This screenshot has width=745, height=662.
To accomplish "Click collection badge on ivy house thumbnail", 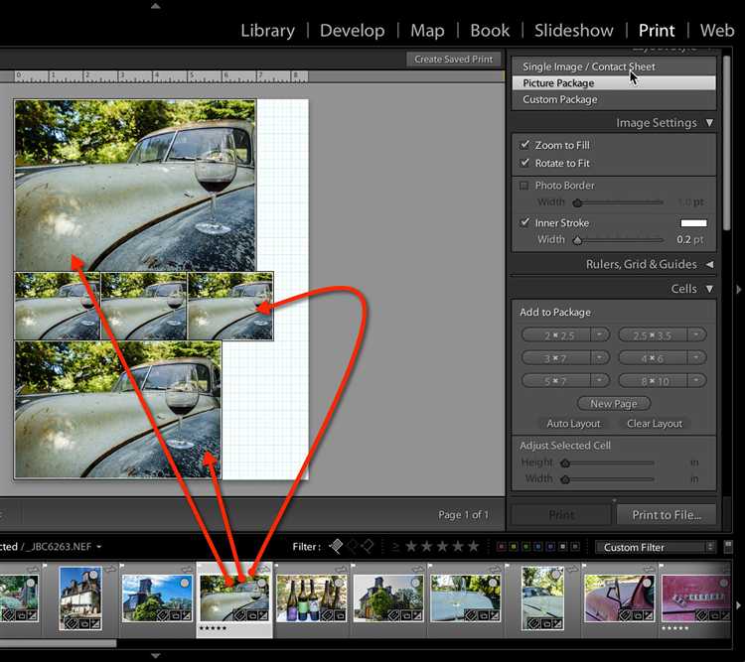I will point(405,616).
